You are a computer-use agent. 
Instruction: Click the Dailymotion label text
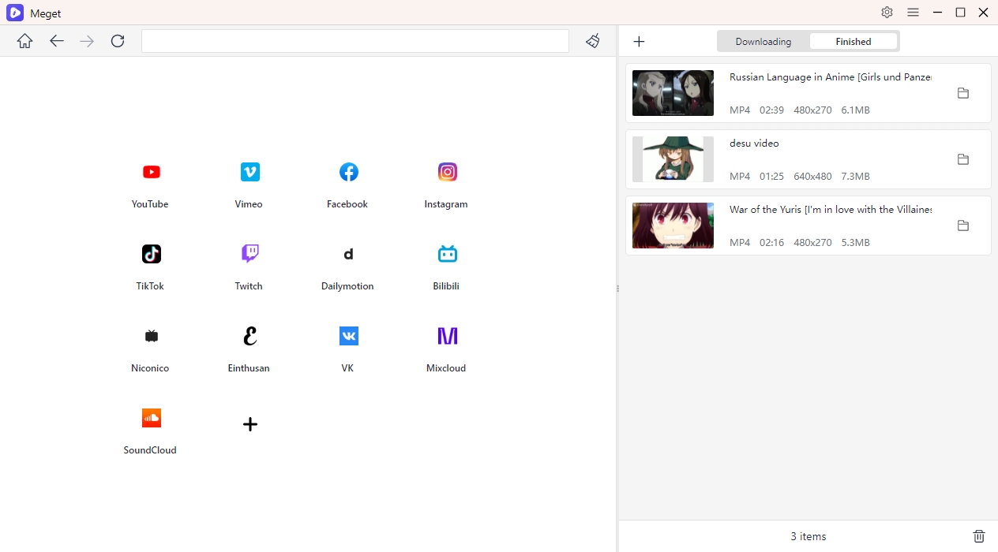tap(347, 286)
